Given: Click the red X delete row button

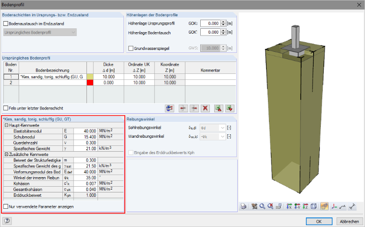Looking at the screenshot, I should coord(205,108).
